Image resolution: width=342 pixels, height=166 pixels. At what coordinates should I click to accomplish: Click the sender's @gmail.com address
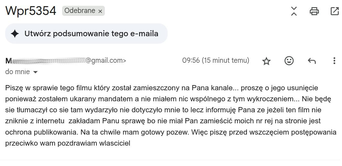105,61
